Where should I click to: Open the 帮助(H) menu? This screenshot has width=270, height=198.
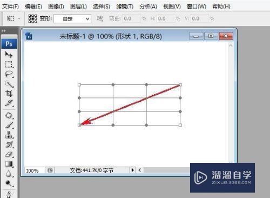221,6
